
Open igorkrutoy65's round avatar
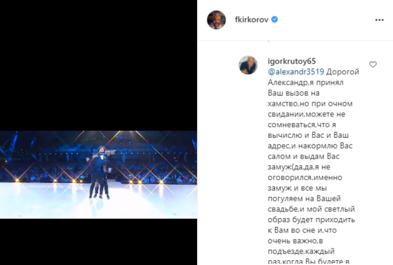click(248, 65)
